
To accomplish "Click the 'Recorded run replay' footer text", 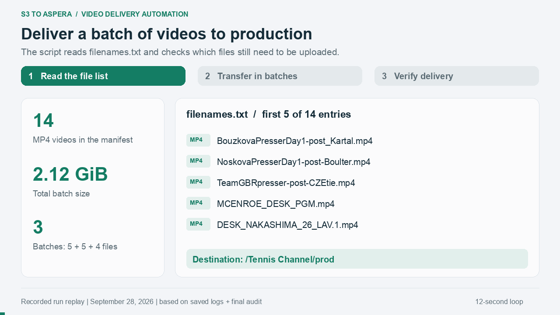I will 141,302.
